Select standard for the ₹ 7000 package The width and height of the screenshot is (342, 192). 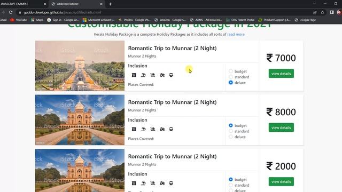click(231, 77)
